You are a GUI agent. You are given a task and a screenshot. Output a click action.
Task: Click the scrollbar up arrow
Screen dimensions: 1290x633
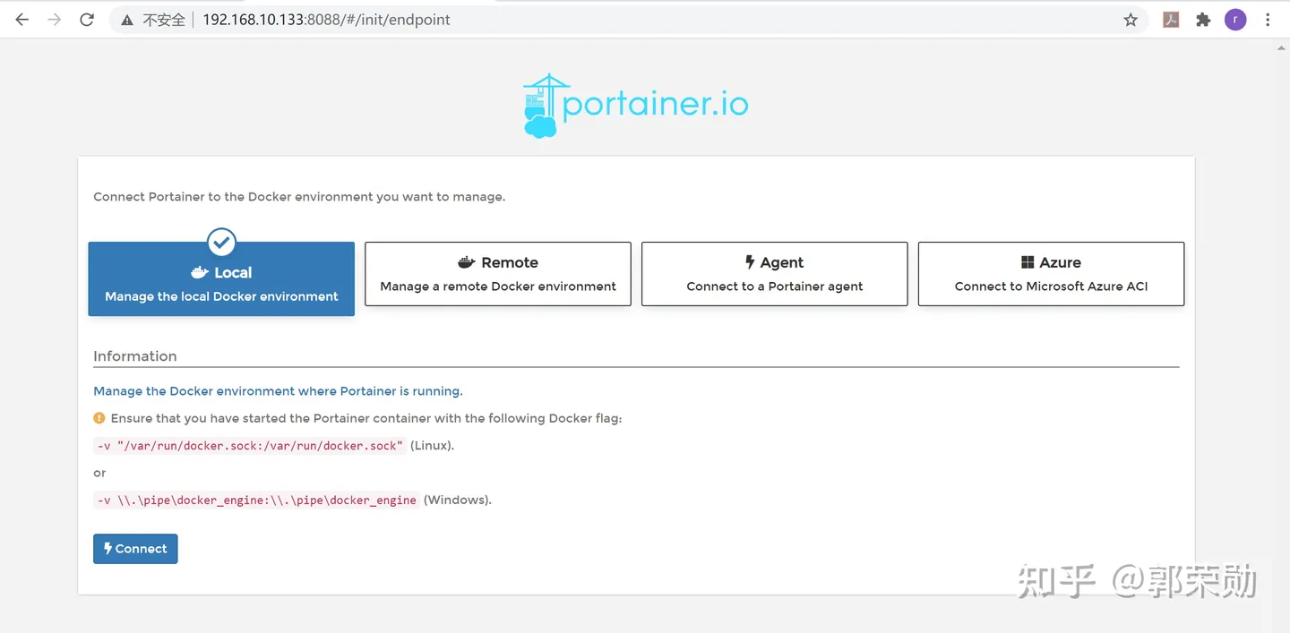click(1281, 47)
